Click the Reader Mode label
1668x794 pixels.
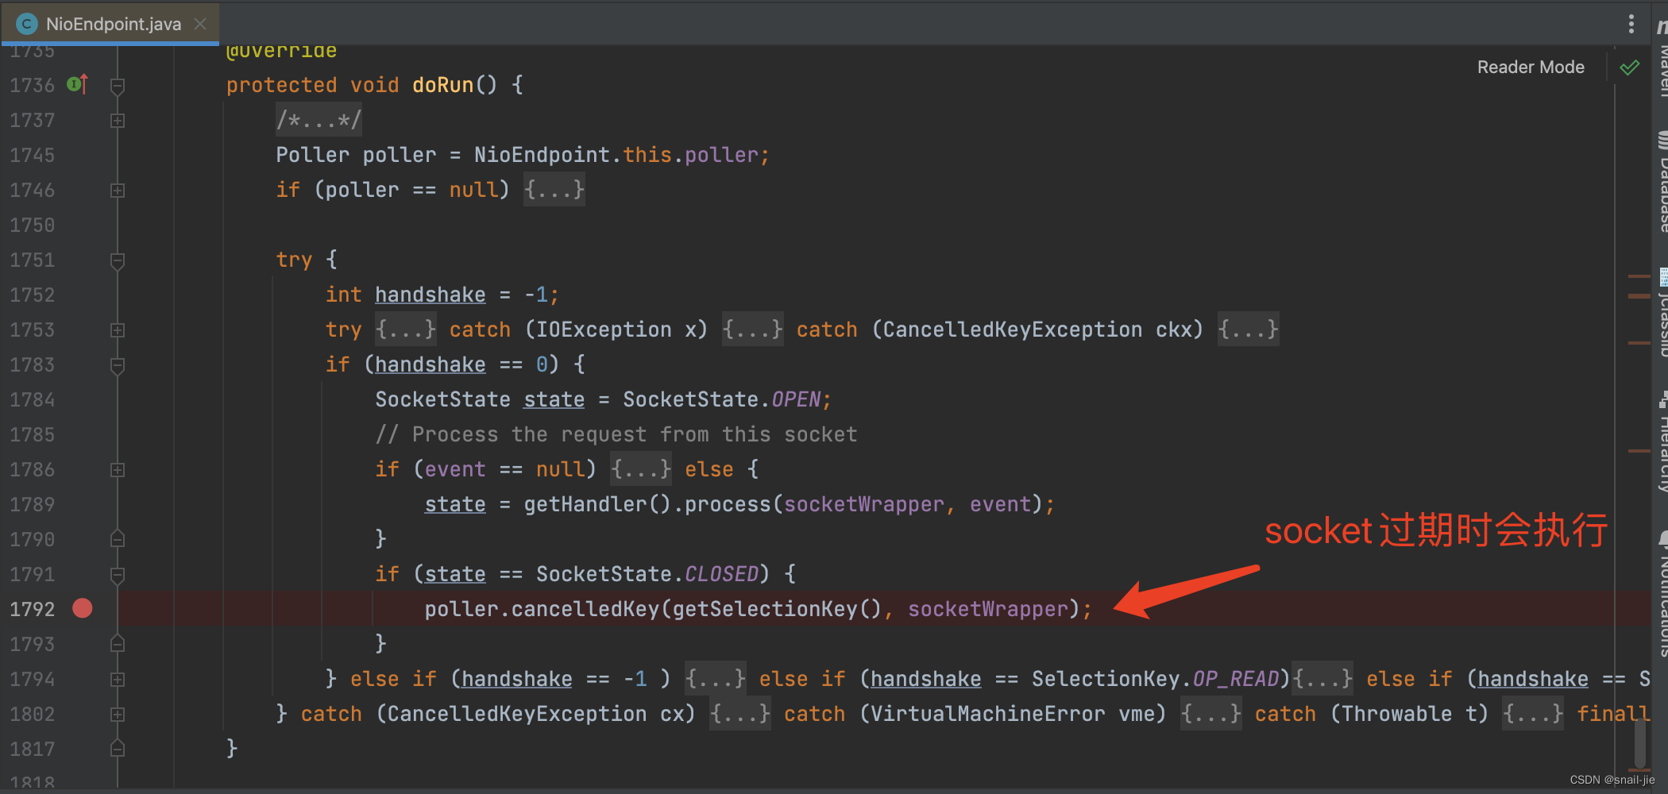1530,67
